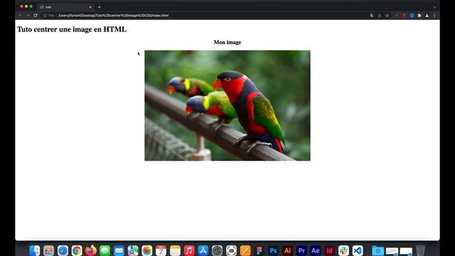Viewport: 455px width, 256px height.
Task: Open the orange Pages icon in the dock
Action: pos(245,250)
